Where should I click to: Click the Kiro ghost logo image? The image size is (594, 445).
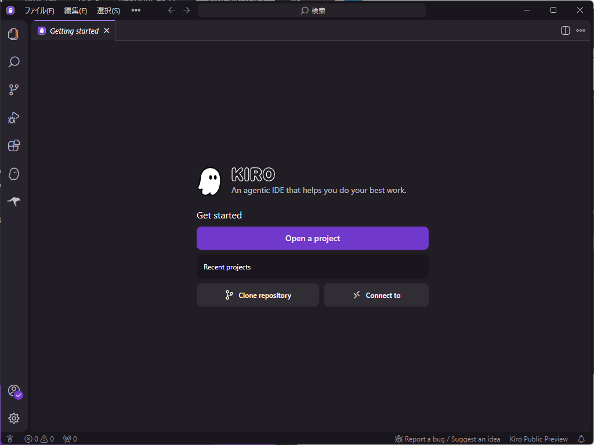click(209, 181)
